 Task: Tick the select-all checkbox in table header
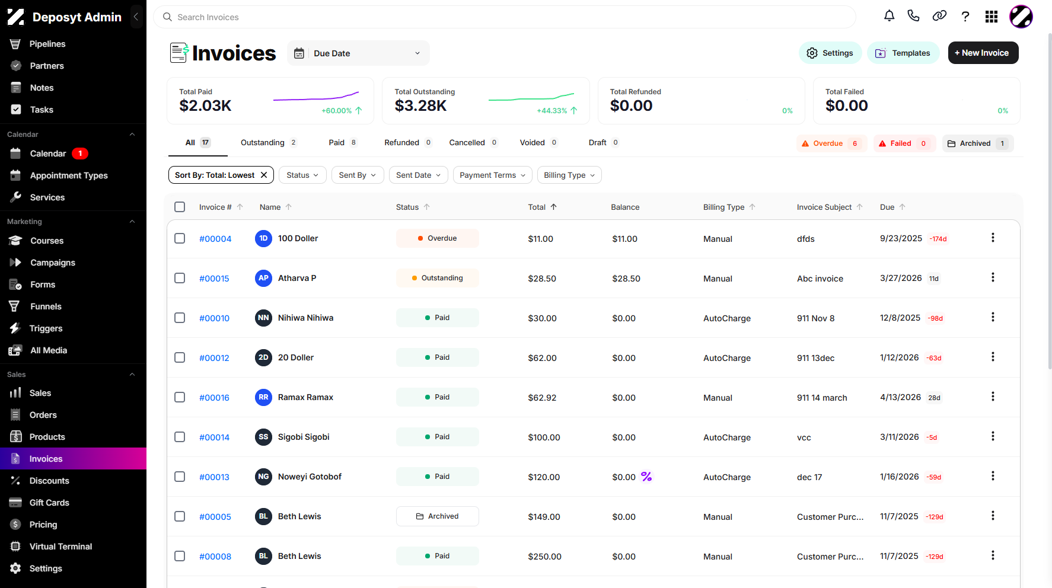(180, 207)
